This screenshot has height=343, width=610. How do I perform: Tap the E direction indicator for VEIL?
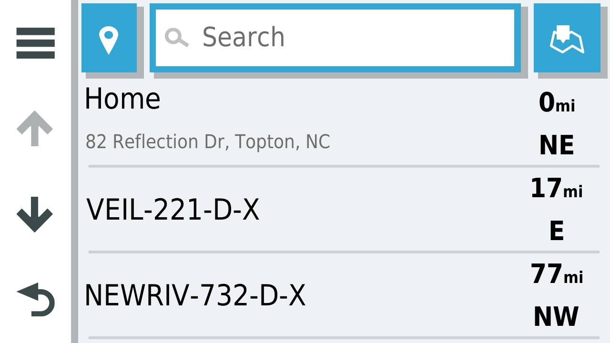(556, 231)
